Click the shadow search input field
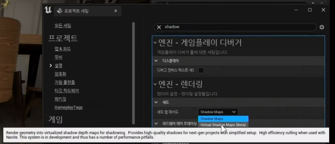Viewport: 335px width, 144px height. pyautogui.click(x=235, y=27)
